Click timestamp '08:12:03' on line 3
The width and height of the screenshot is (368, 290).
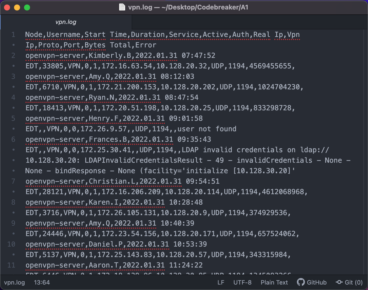[177, 76]
